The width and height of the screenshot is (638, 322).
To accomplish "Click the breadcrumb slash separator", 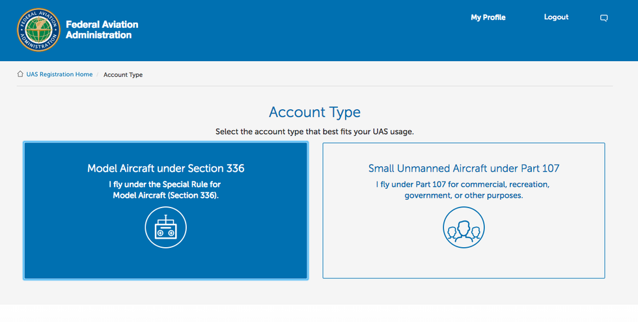I will pyautogui.click(x=98, y=75).
